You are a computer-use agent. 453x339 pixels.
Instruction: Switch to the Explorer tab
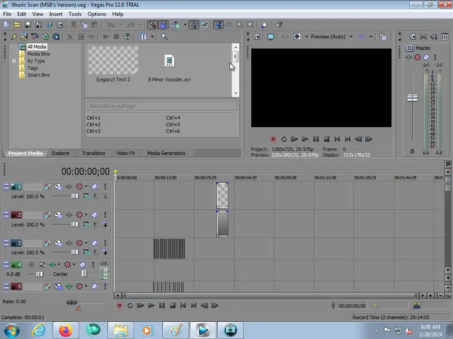[x=61, y=153]
